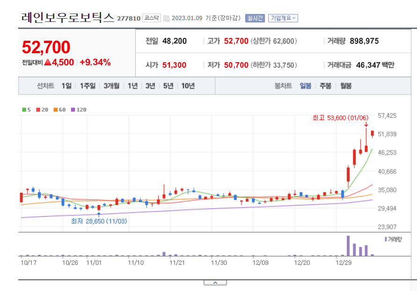
Task: Click the 거래량 898,975 value
Action: click(x=353, y=41)
